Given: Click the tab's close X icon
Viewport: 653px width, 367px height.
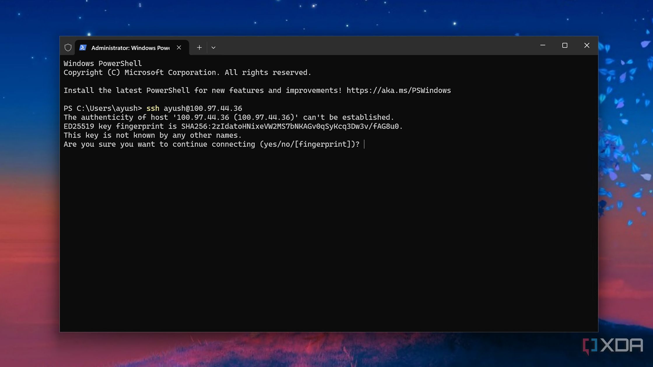Looking at the screenshot, I should (x=179, y=47).
